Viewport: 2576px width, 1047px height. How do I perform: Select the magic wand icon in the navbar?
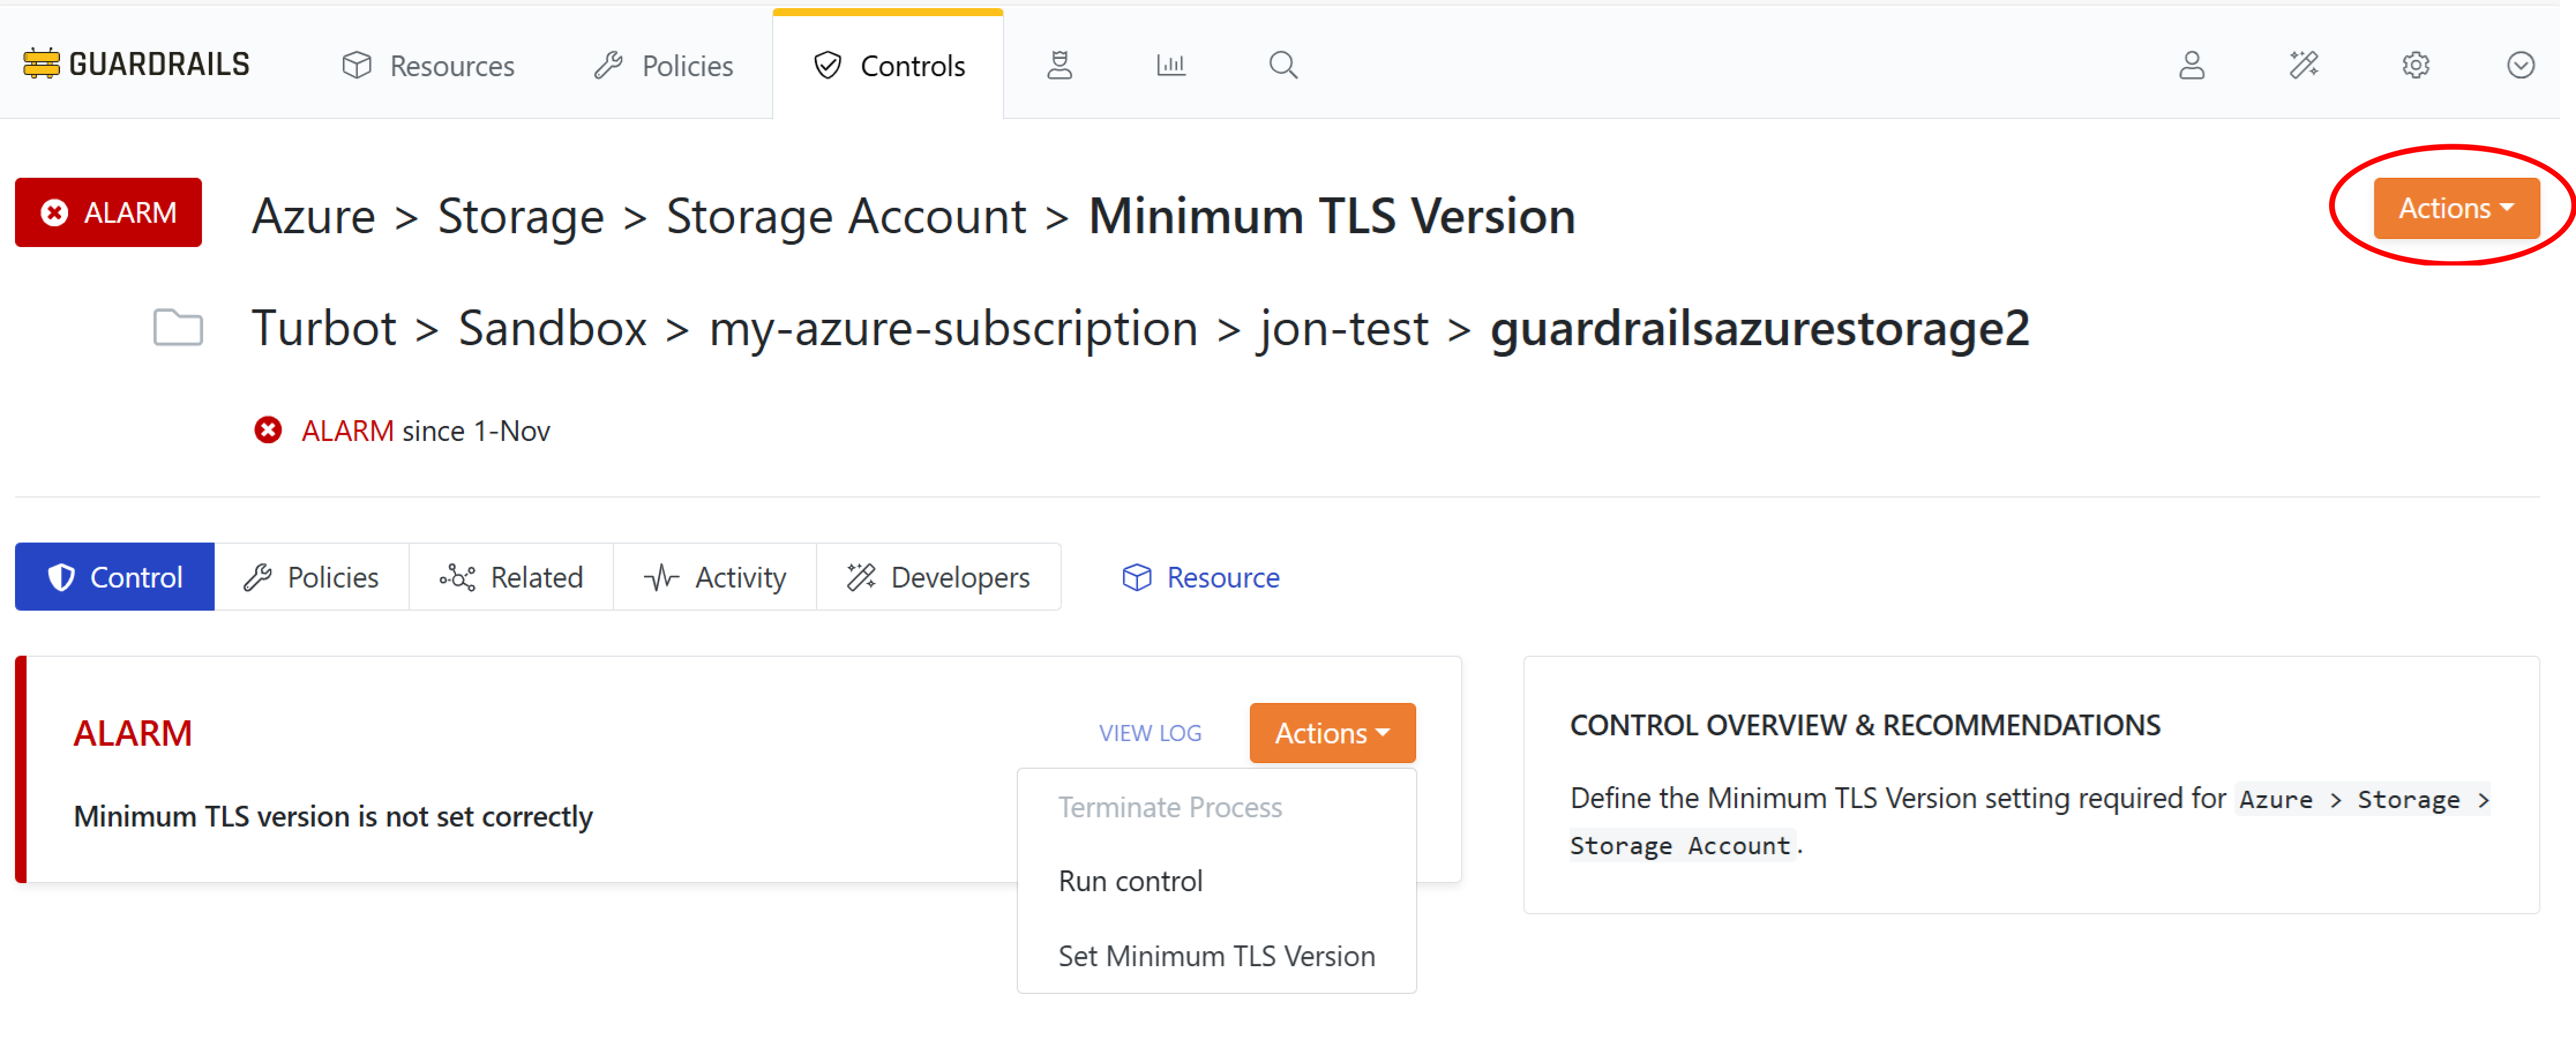pos(2305,64)
